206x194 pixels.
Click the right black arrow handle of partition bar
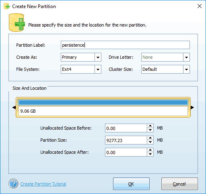tap(192, 107)
